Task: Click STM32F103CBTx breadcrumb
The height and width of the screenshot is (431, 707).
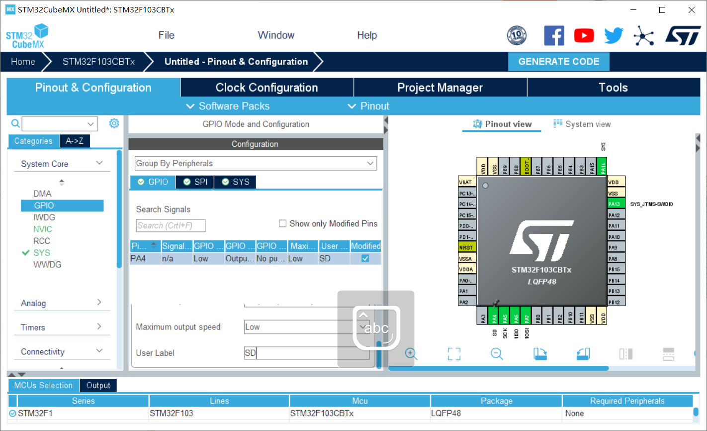Action: coord(98,62)
